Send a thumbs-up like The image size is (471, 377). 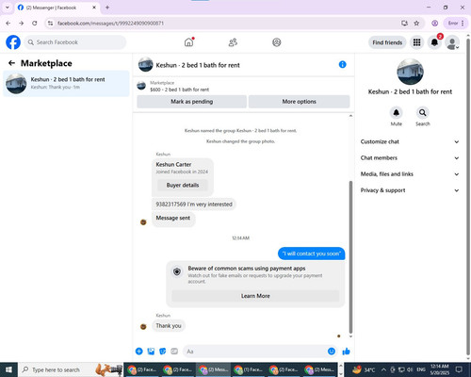coord(346,352)
